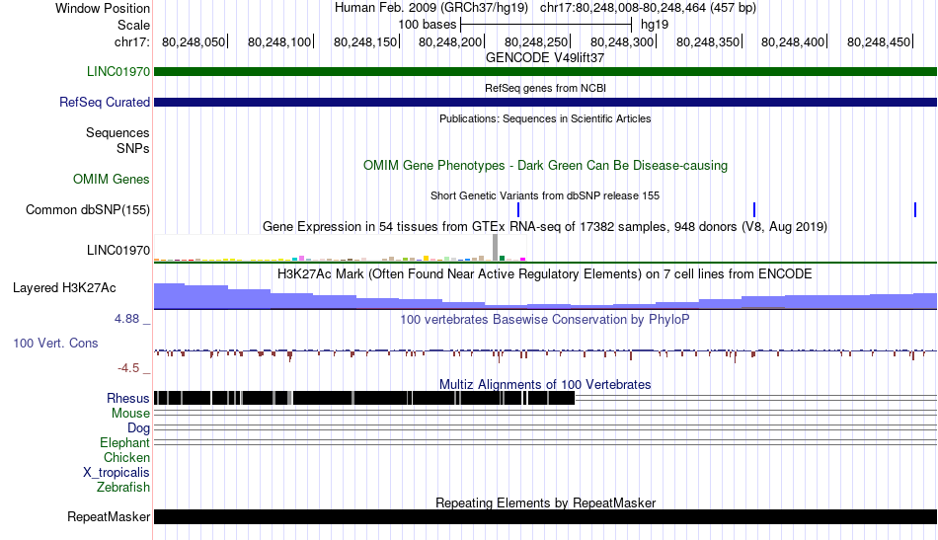Open the 100 Vert. Cons track label
This screenshot has height=540, width=938.
click(55, 343)
